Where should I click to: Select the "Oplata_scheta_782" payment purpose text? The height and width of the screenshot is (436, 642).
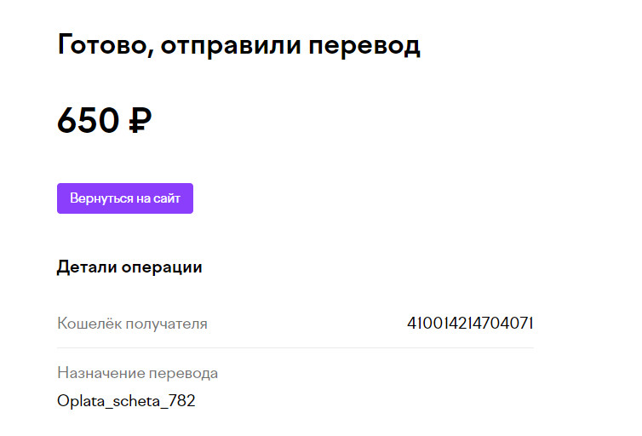point(126,401)
